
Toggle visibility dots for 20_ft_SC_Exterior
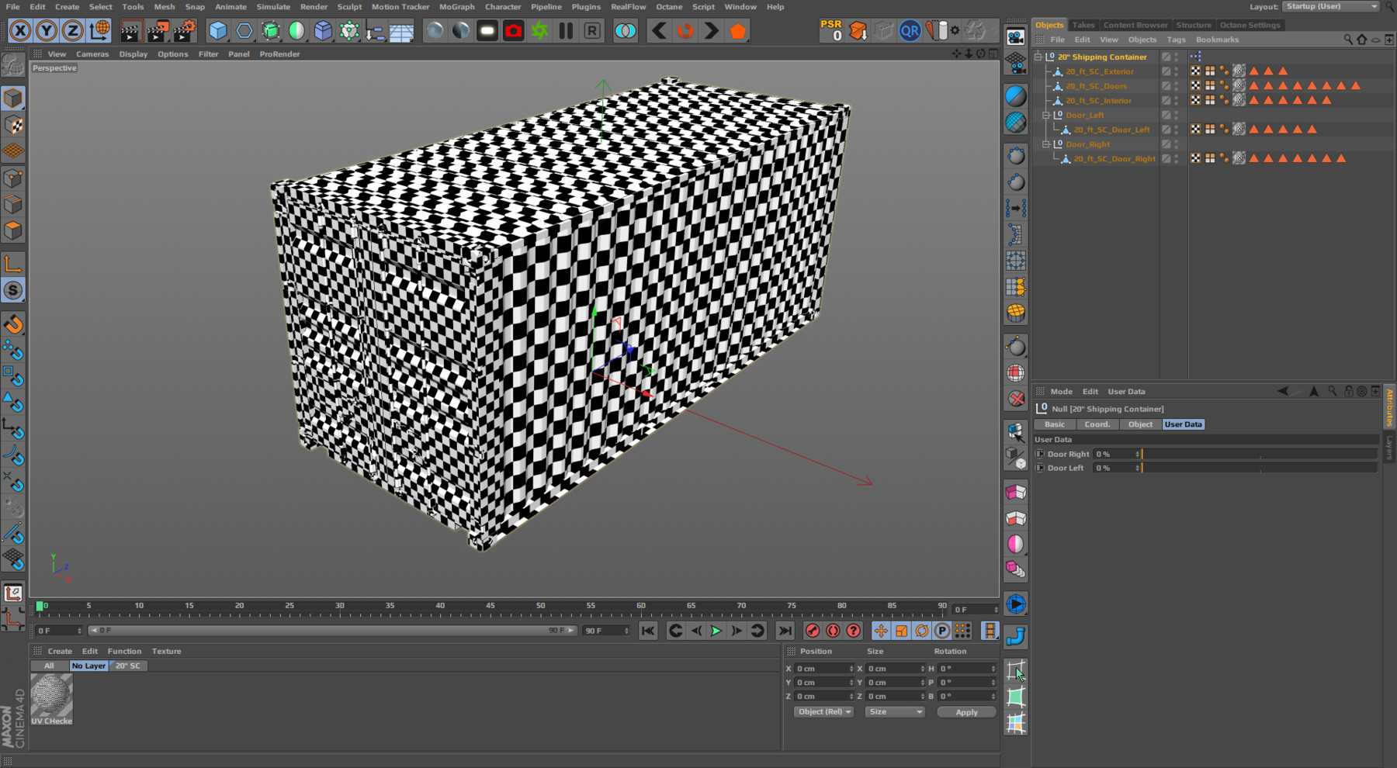pos(1177,71)
